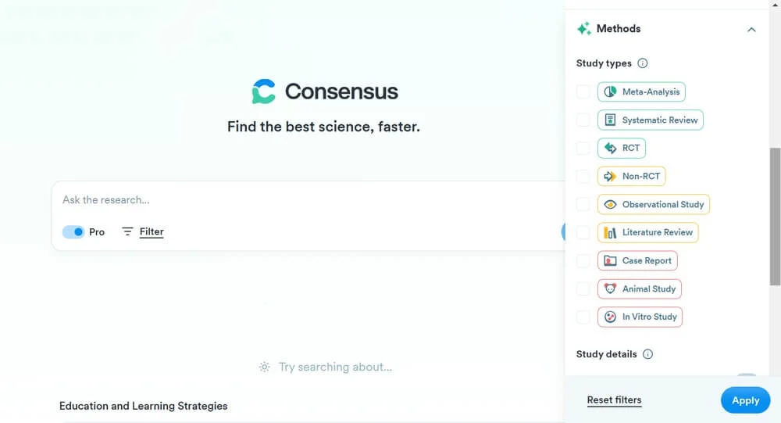Click the In Vitro Study icon
The image size is (781, 423).
tap(610, 317)
